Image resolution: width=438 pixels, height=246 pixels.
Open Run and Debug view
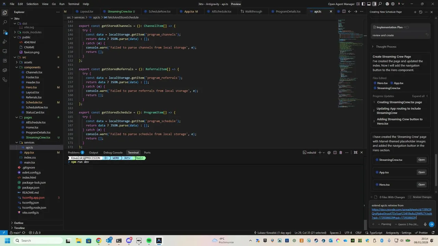(5, 41)
